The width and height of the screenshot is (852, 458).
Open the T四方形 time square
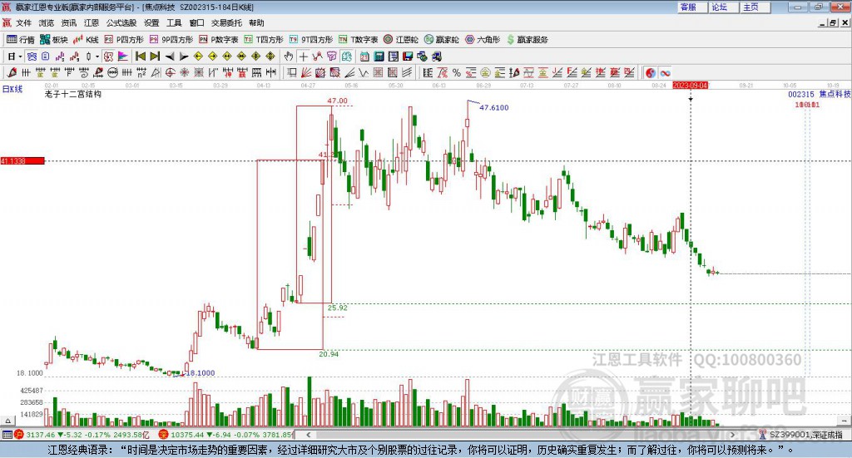point(264,40)
